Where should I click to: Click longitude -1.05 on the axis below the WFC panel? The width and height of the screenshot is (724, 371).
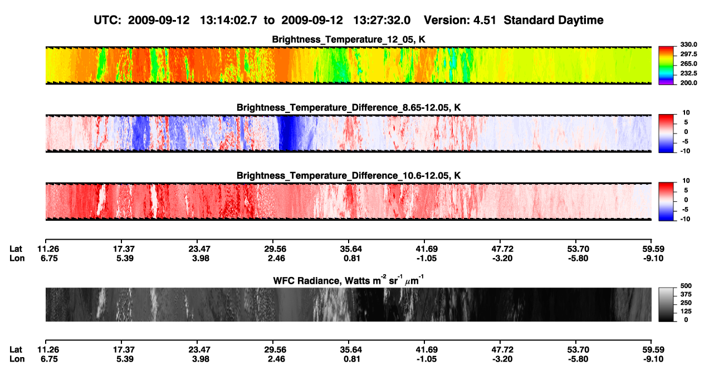[427, 359]
